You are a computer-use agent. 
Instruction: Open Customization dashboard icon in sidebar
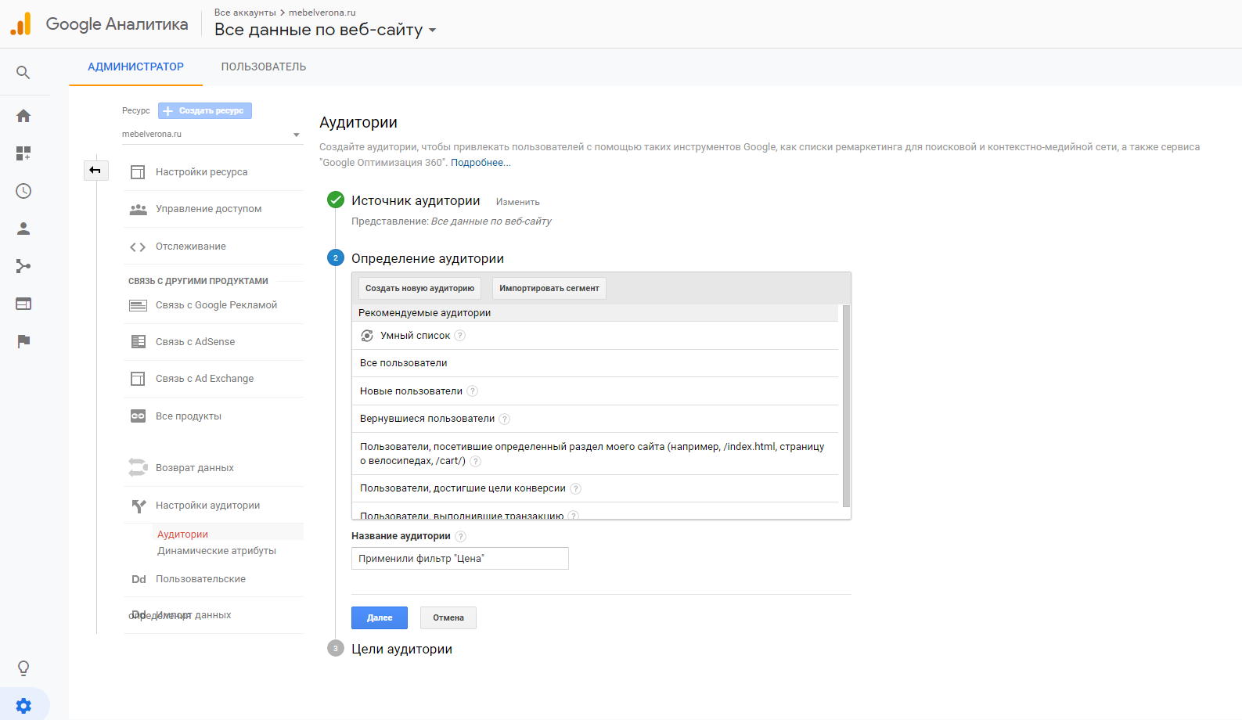coord(23,153)
